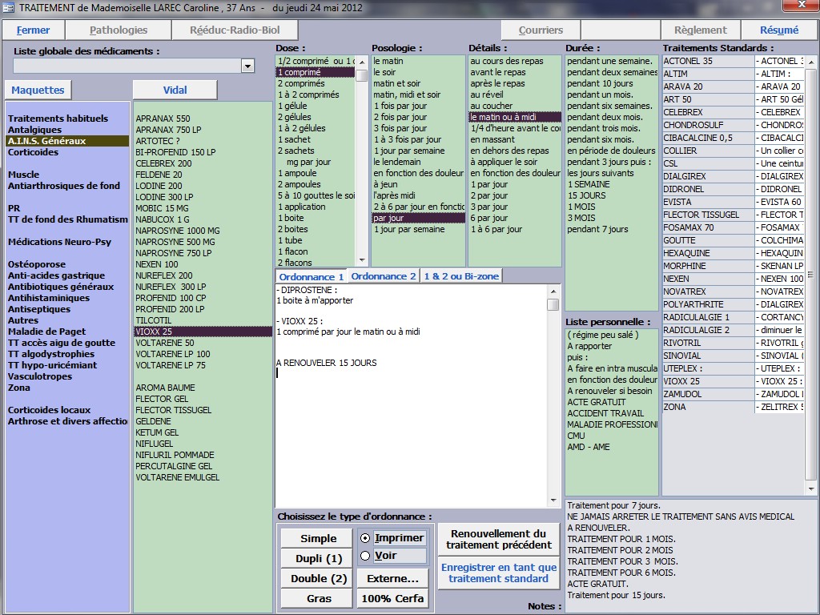The image size is (820, 615).
Task: Select 'pendant un mois.' duration
Action: pos(600,94)
